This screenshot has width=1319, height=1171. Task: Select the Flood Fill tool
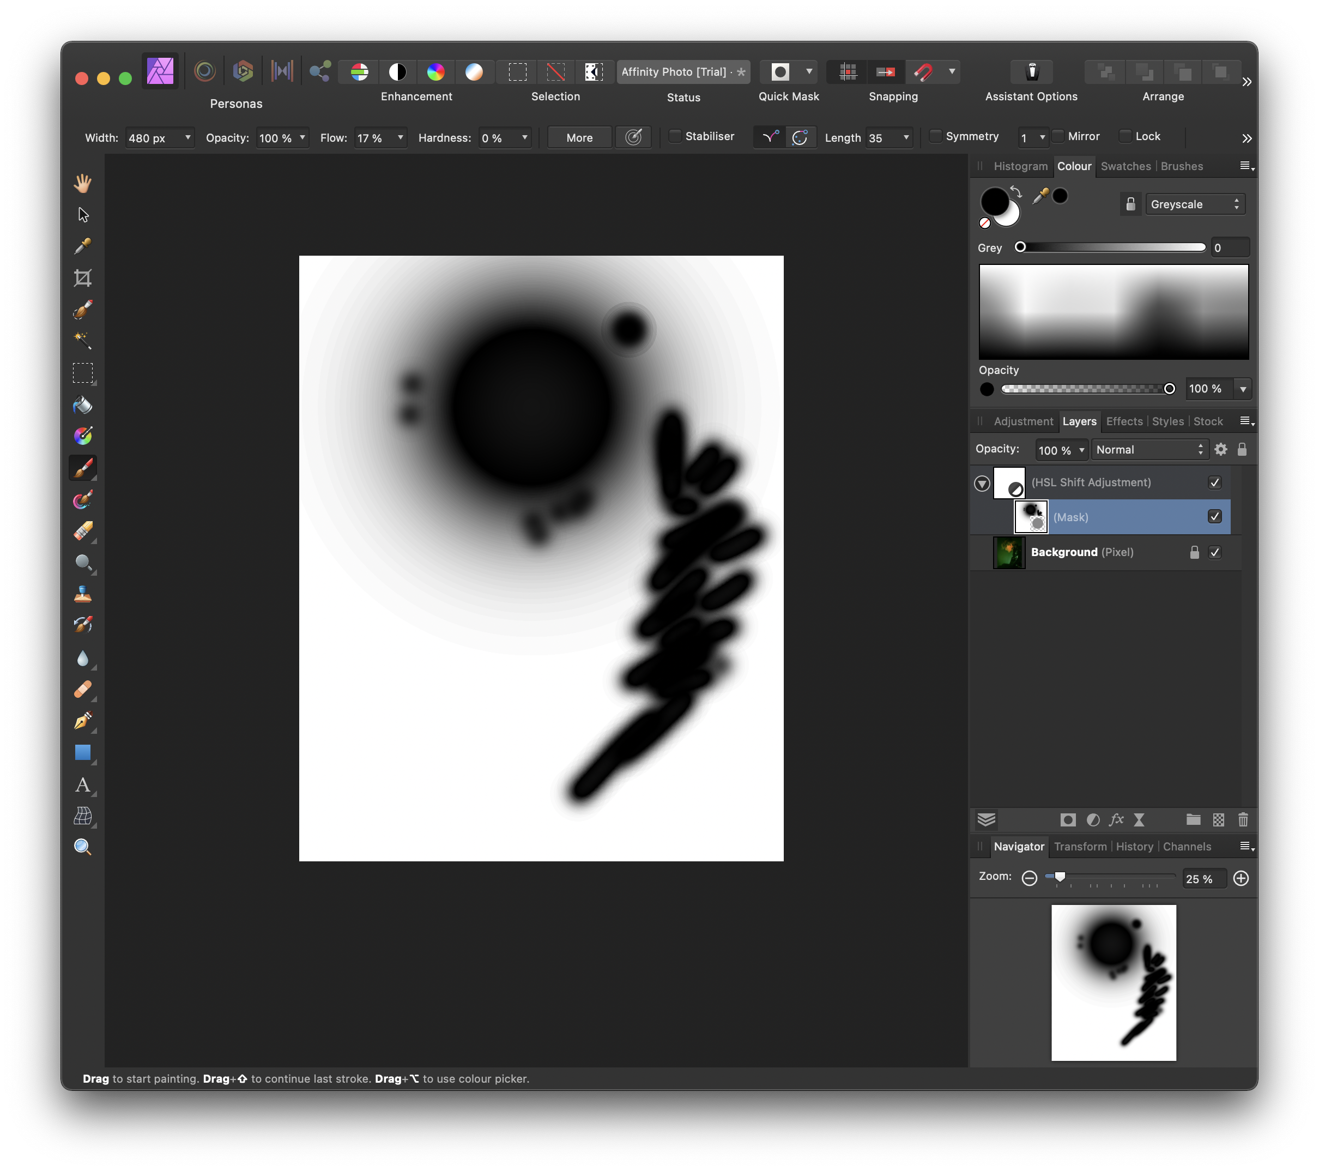click(83, 405)
